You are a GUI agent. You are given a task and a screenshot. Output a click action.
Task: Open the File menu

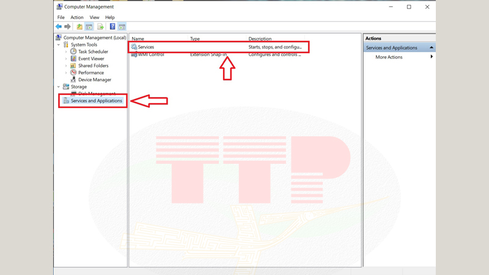(61, 18)
